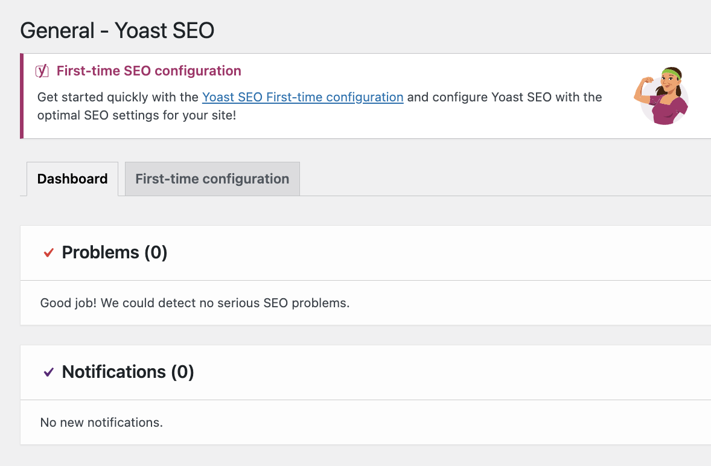
Task: Click the red checkmark beside Problems
Action: coord(48,253)
